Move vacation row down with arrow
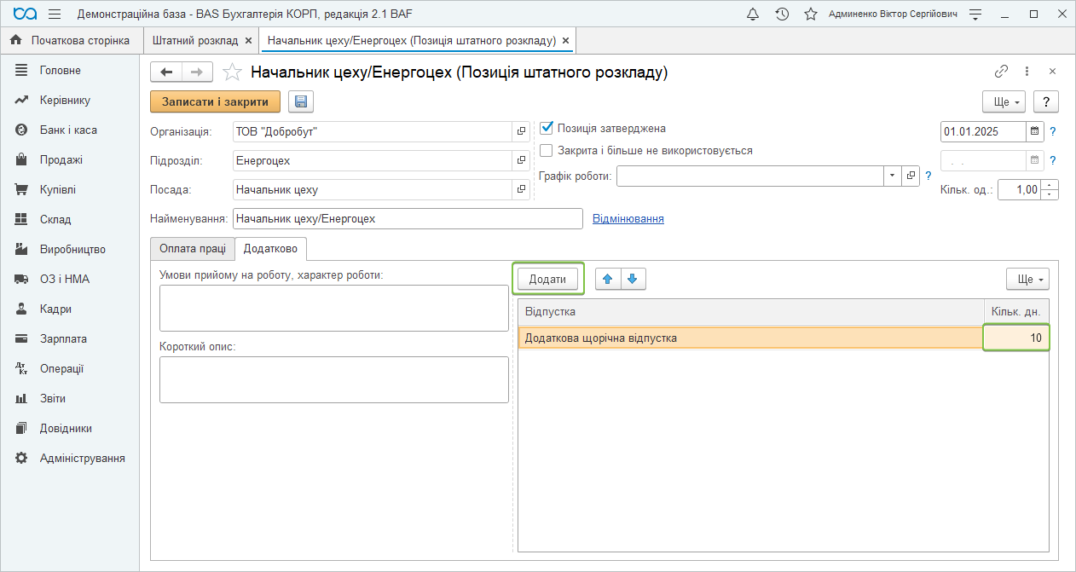Image resolution: width=1076 pixels, height=572 pixels. point(633,280)
